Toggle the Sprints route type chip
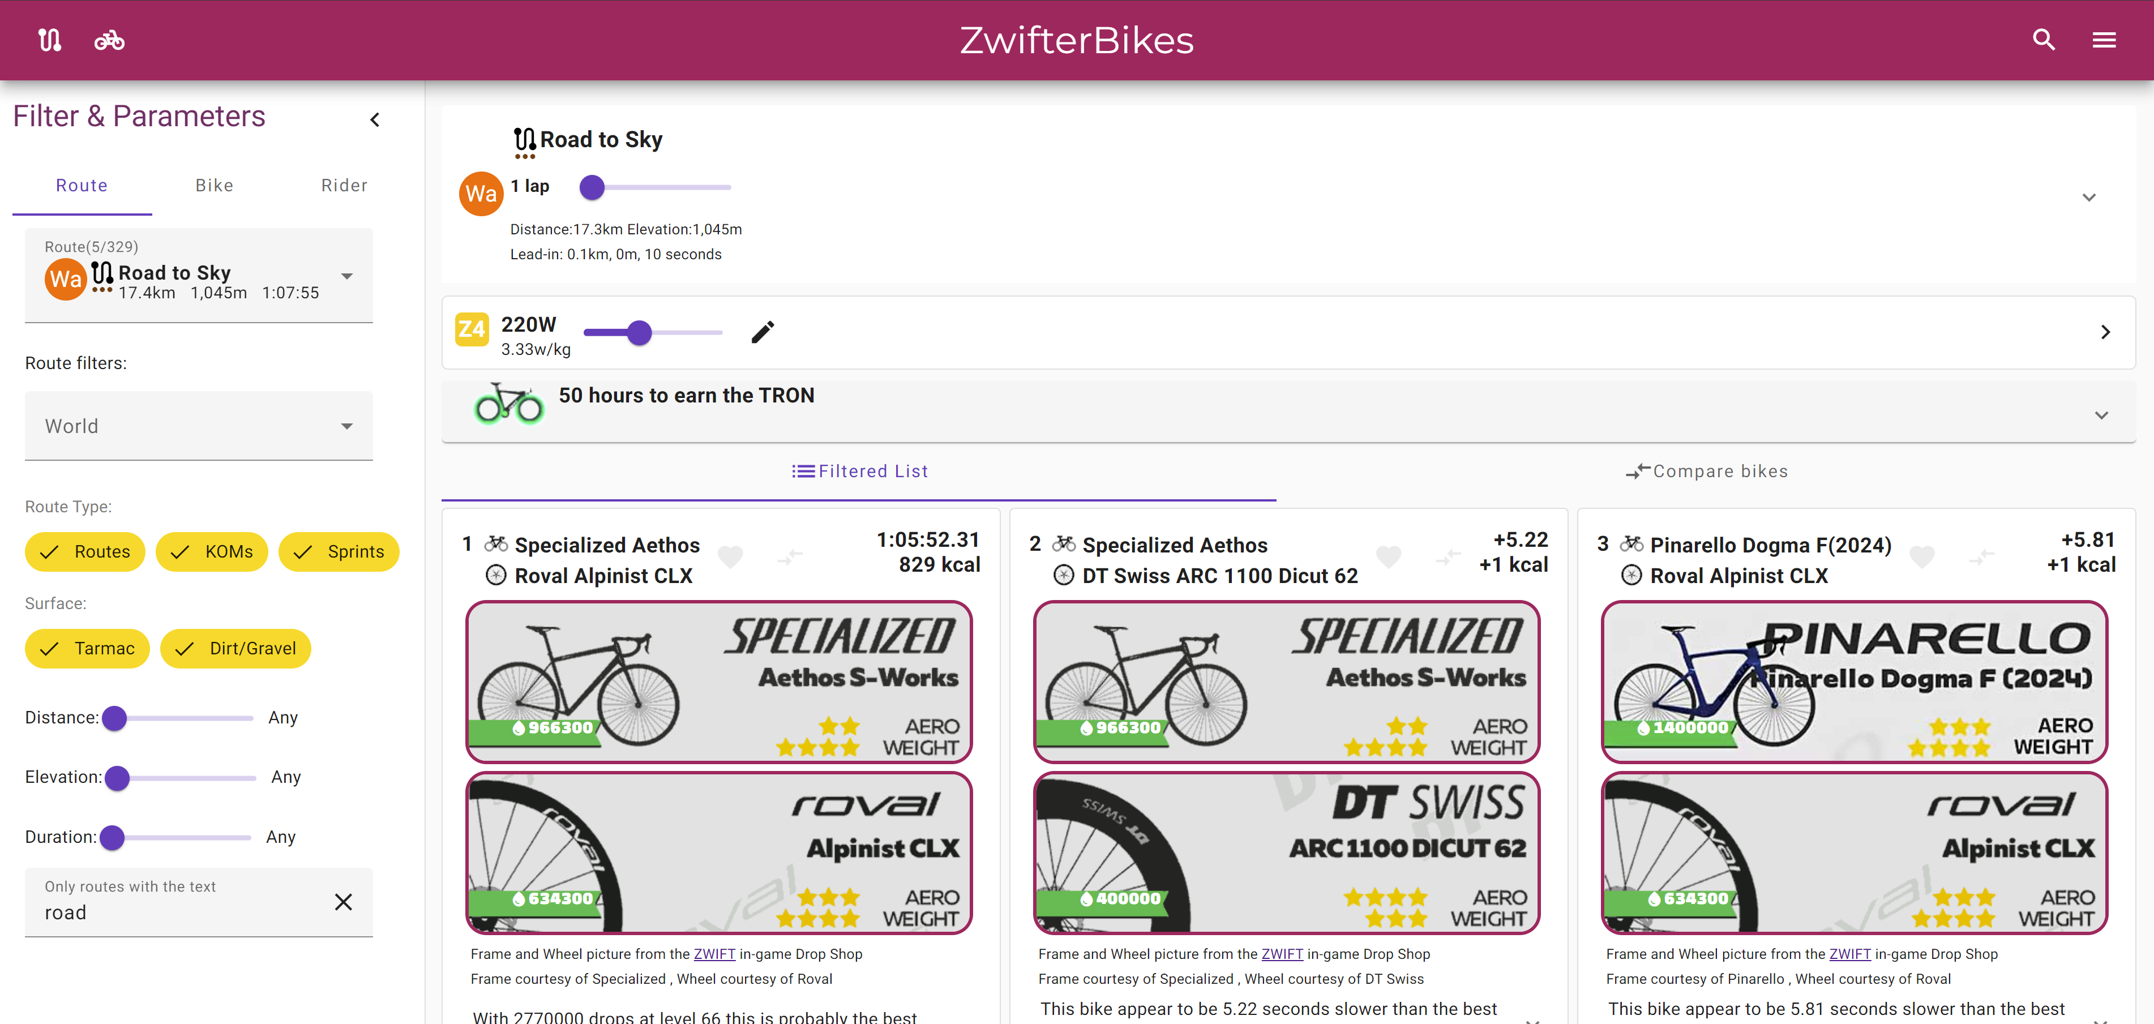Image resolution: width=2154 pixels, height=1024 pixels. point(339,552)
